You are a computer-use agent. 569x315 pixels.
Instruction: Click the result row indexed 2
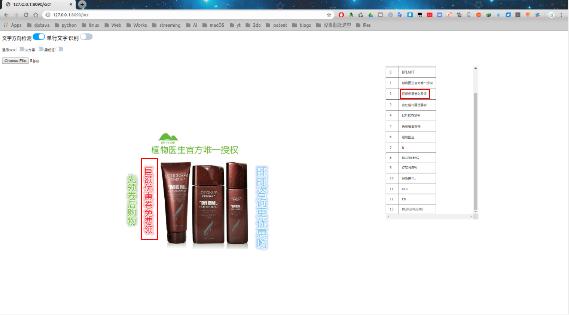pyautogui.click(x=411, y=94)
